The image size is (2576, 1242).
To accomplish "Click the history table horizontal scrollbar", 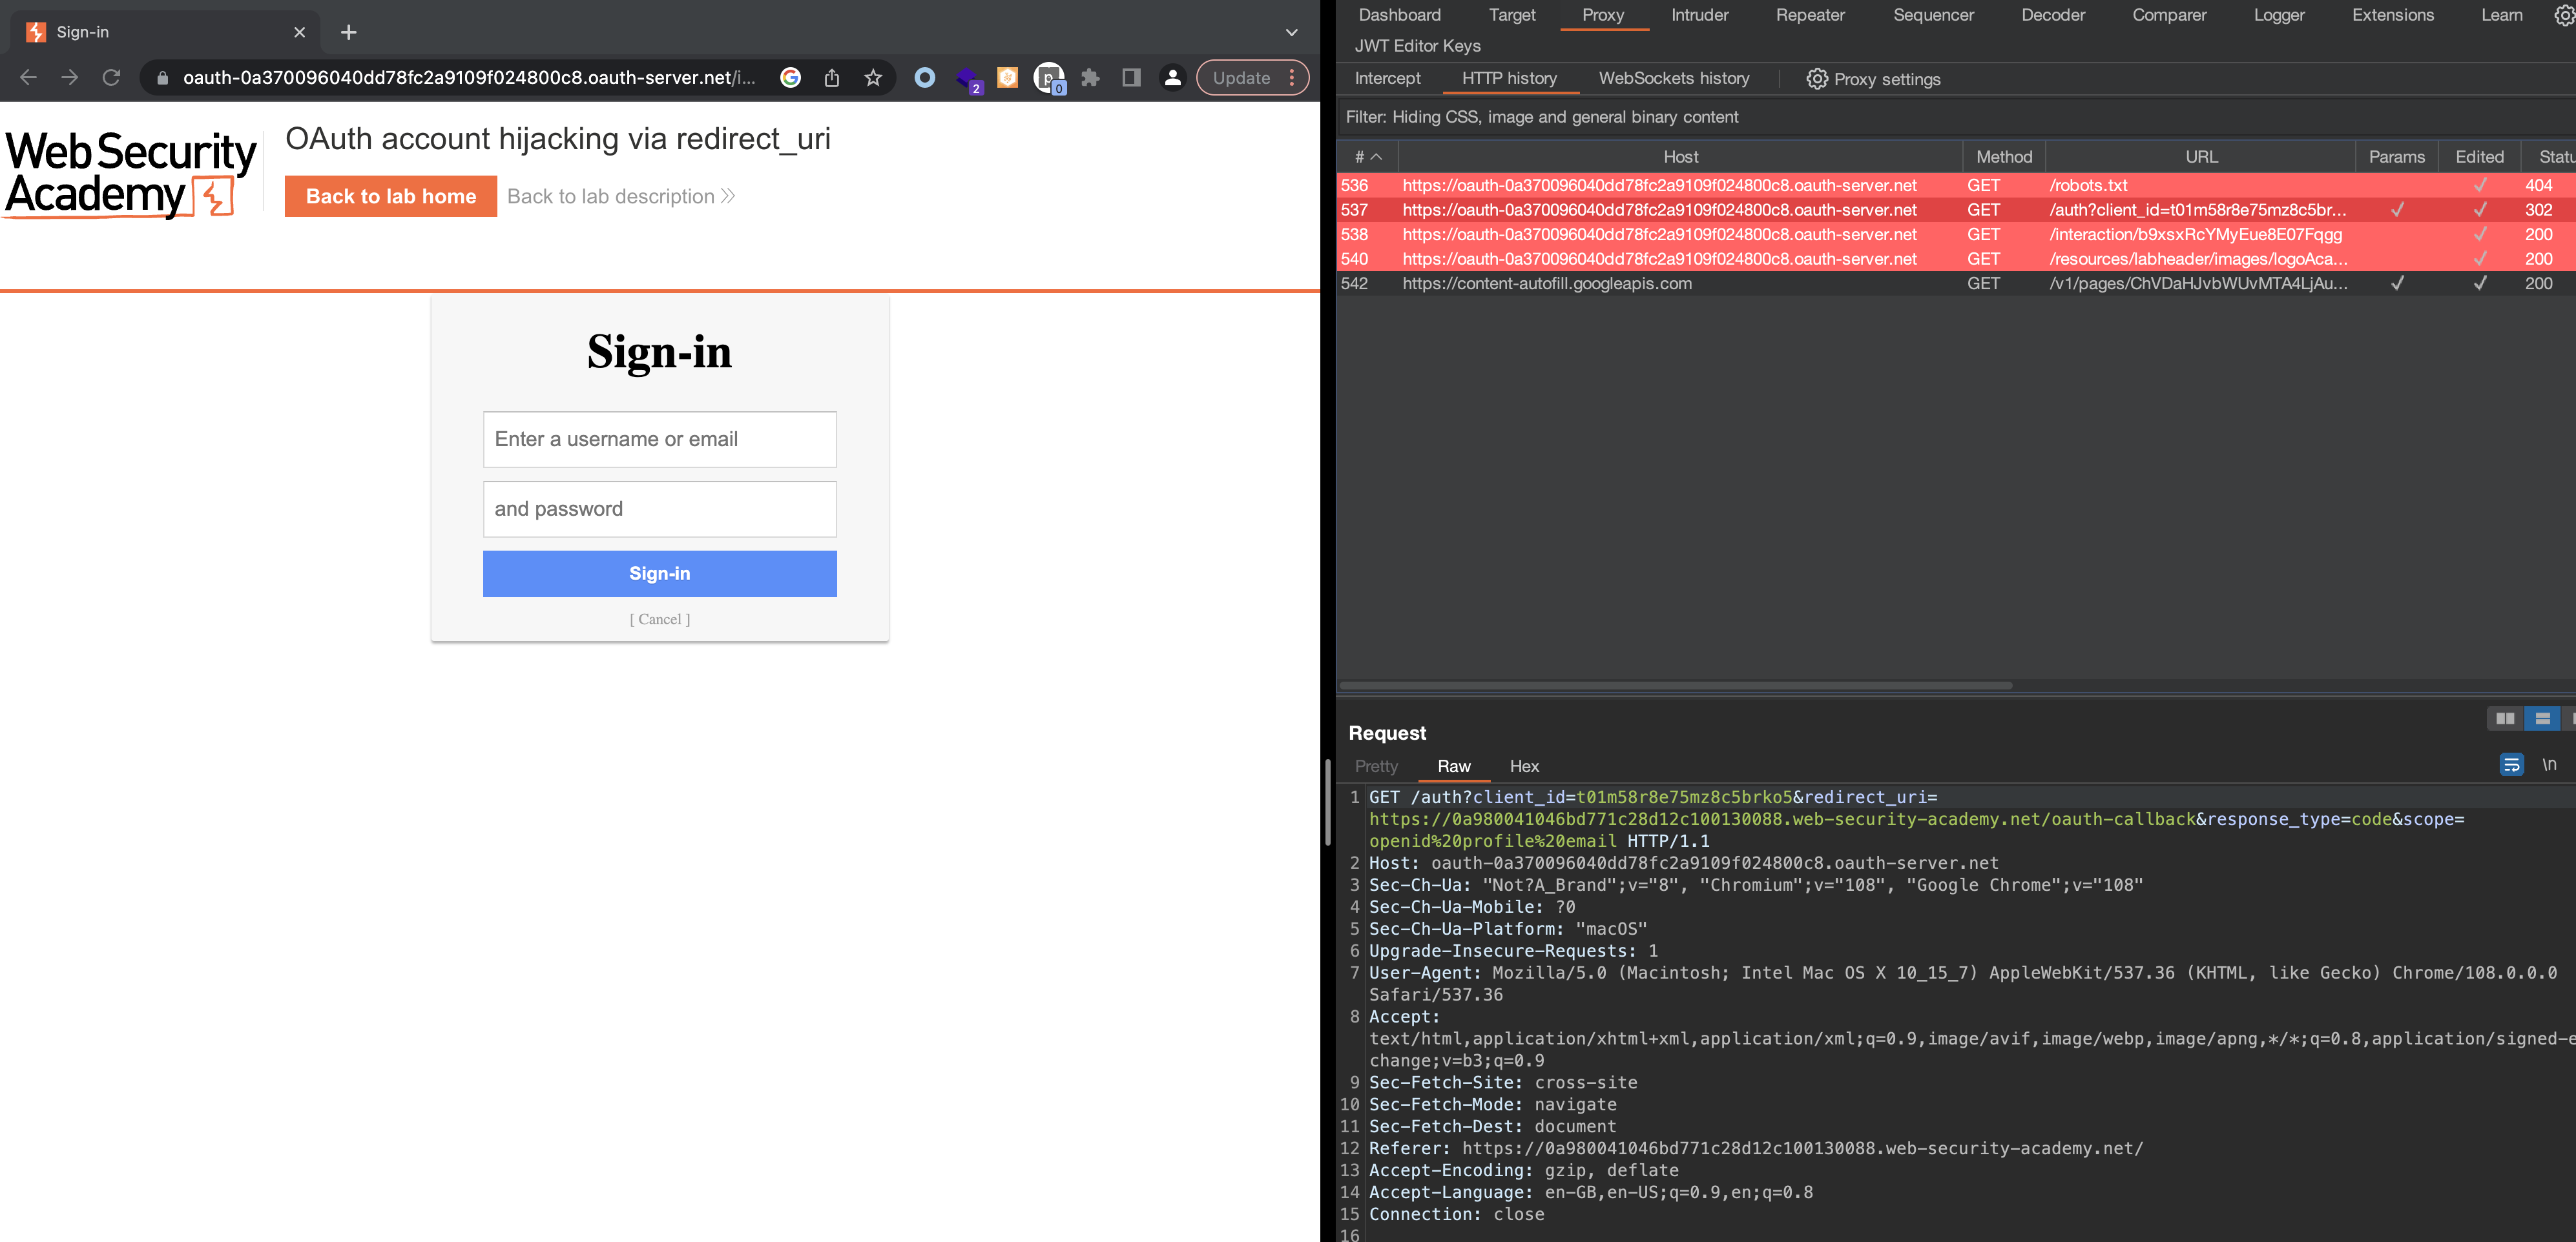I will pyautogui.click(x=1675, y=686).
